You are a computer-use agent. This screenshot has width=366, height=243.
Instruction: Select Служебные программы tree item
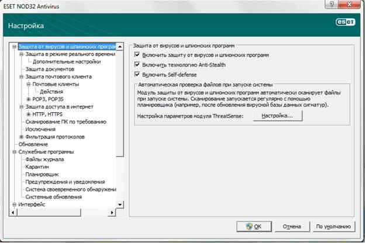[x=46, y=152]
